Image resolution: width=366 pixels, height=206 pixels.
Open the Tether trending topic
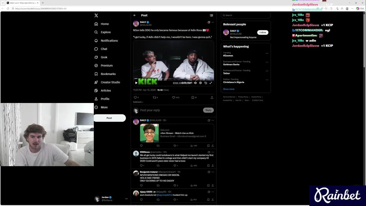226,74
